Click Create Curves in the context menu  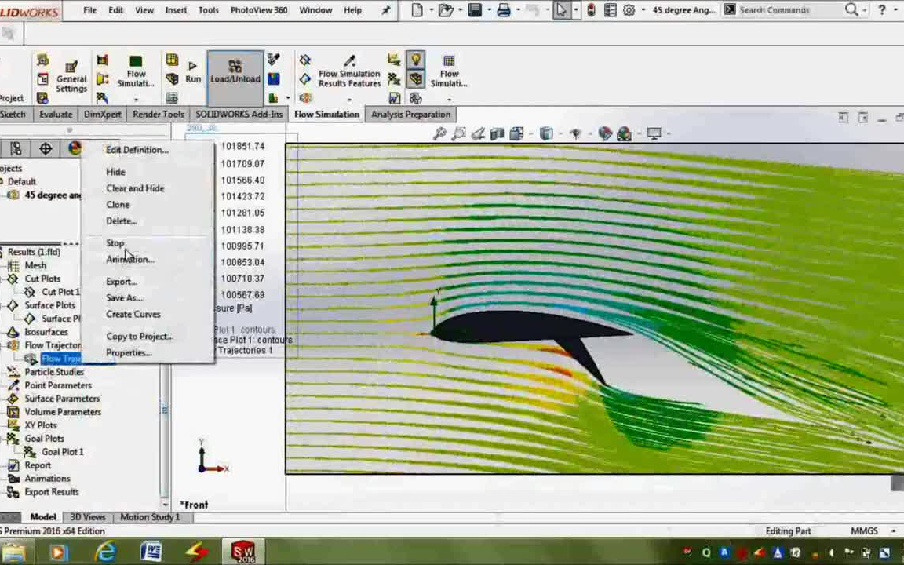(133, 314)
